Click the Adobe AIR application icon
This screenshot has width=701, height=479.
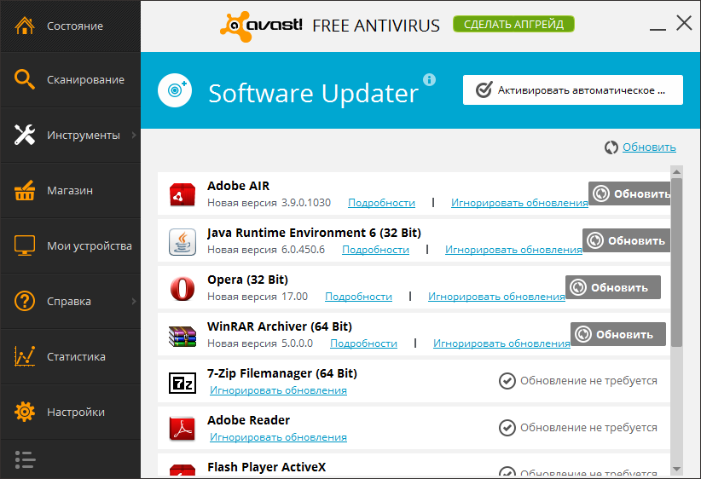(182, 195)
